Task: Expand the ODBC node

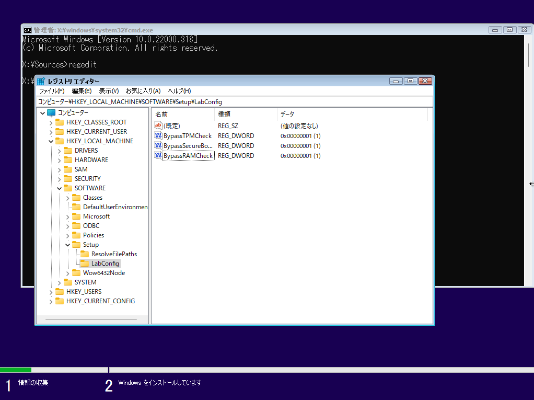Action: click(67, 226)
